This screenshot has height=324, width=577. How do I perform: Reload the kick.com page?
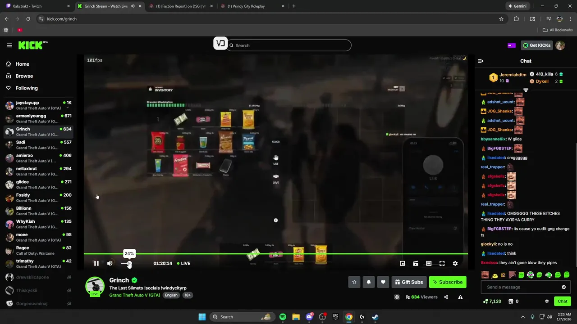28,19
